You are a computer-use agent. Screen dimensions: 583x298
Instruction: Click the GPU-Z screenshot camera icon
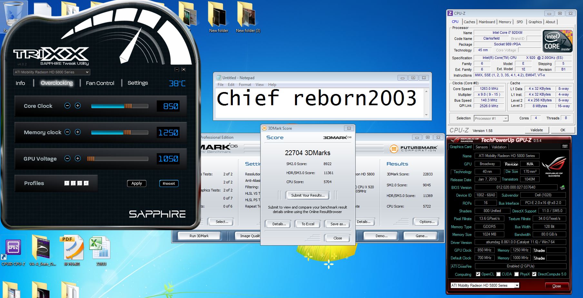click(565, 146)
